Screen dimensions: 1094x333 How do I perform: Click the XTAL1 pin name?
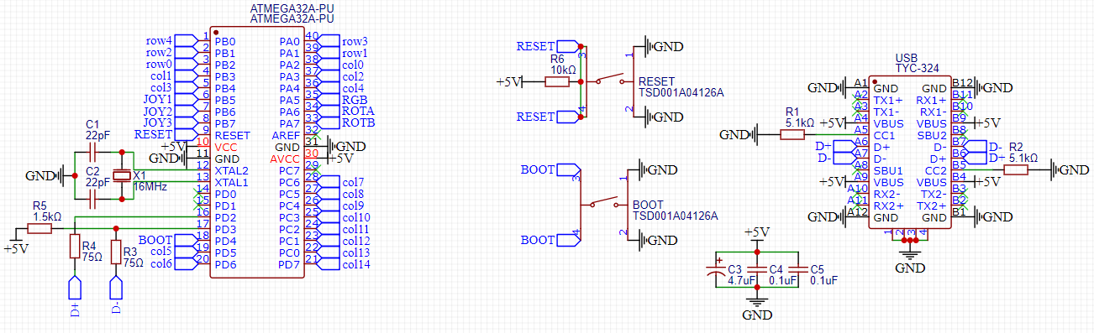click(x=232, y=182)
